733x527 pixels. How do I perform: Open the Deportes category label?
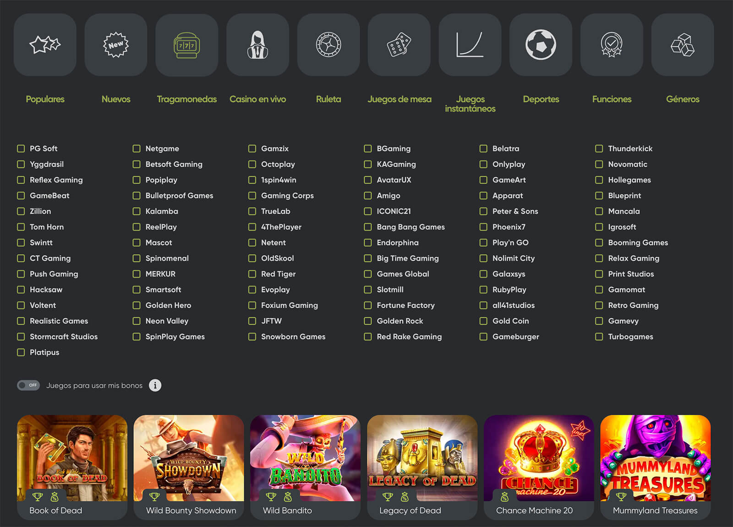coord(541,99)
